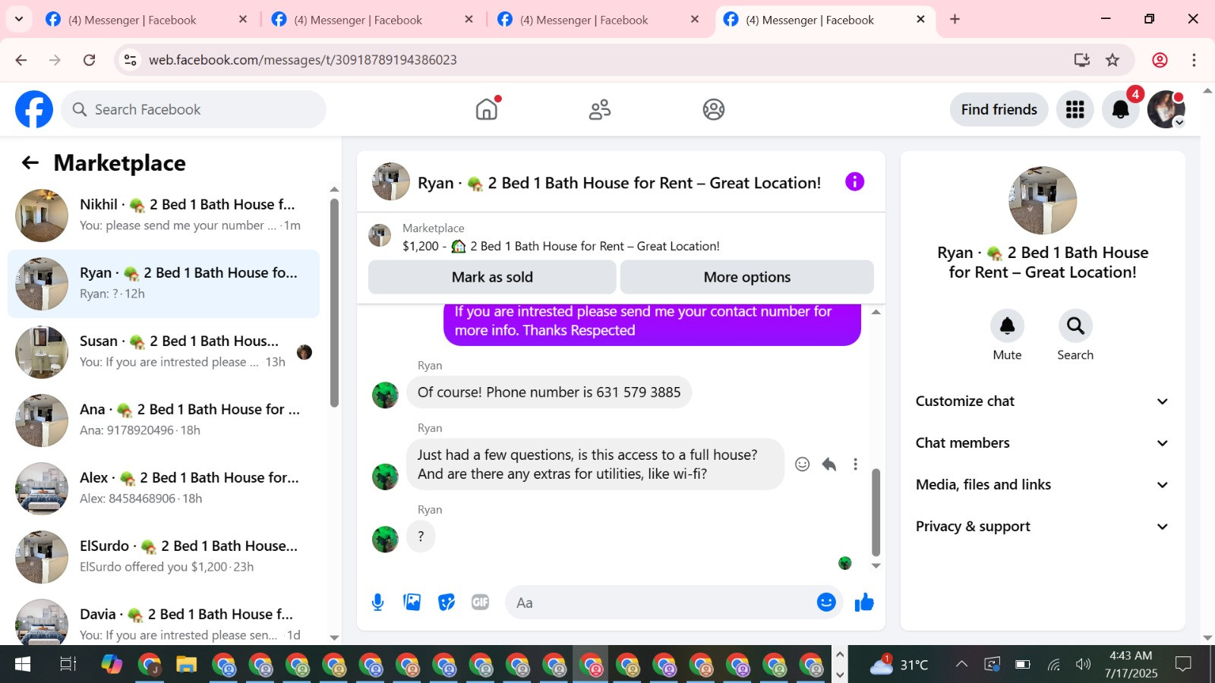Open Windows notification center icon
Viewport: 1215px width, 683px height.
pyautogui.click(x=1183, y=665)
